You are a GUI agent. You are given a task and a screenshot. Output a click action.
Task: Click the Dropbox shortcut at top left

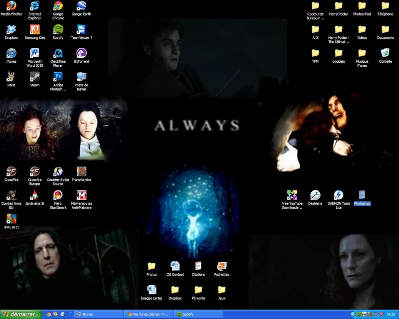pos(11,32)
